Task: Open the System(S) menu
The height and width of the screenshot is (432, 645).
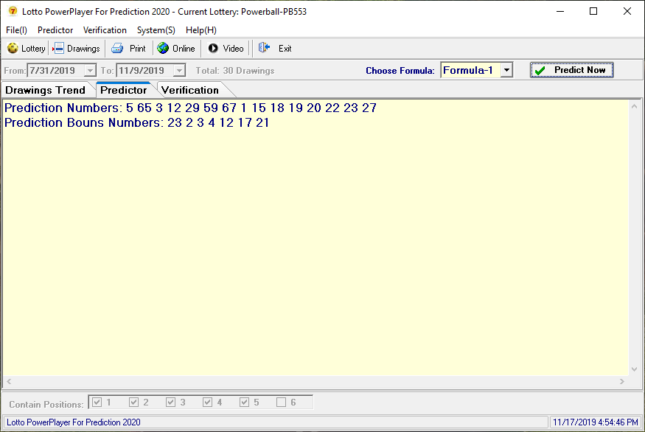Action: [x=156, y=30]
